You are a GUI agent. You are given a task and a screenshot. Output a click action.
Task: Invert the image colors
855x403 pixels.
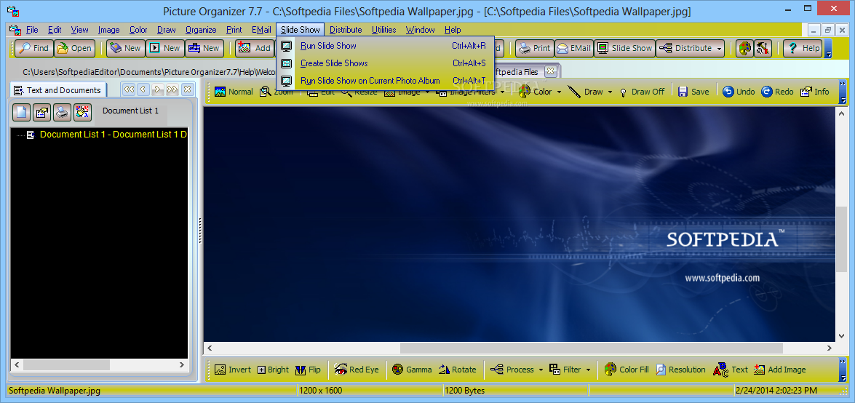[233, 370]
